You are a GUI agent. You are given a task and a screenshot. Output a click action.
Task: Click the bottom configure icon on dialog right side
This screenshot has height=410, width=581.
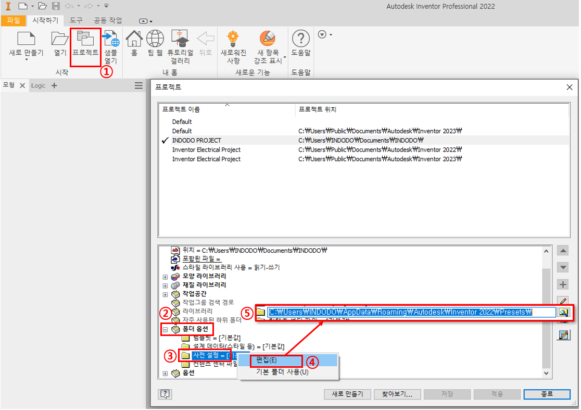[x=563, y=335]
